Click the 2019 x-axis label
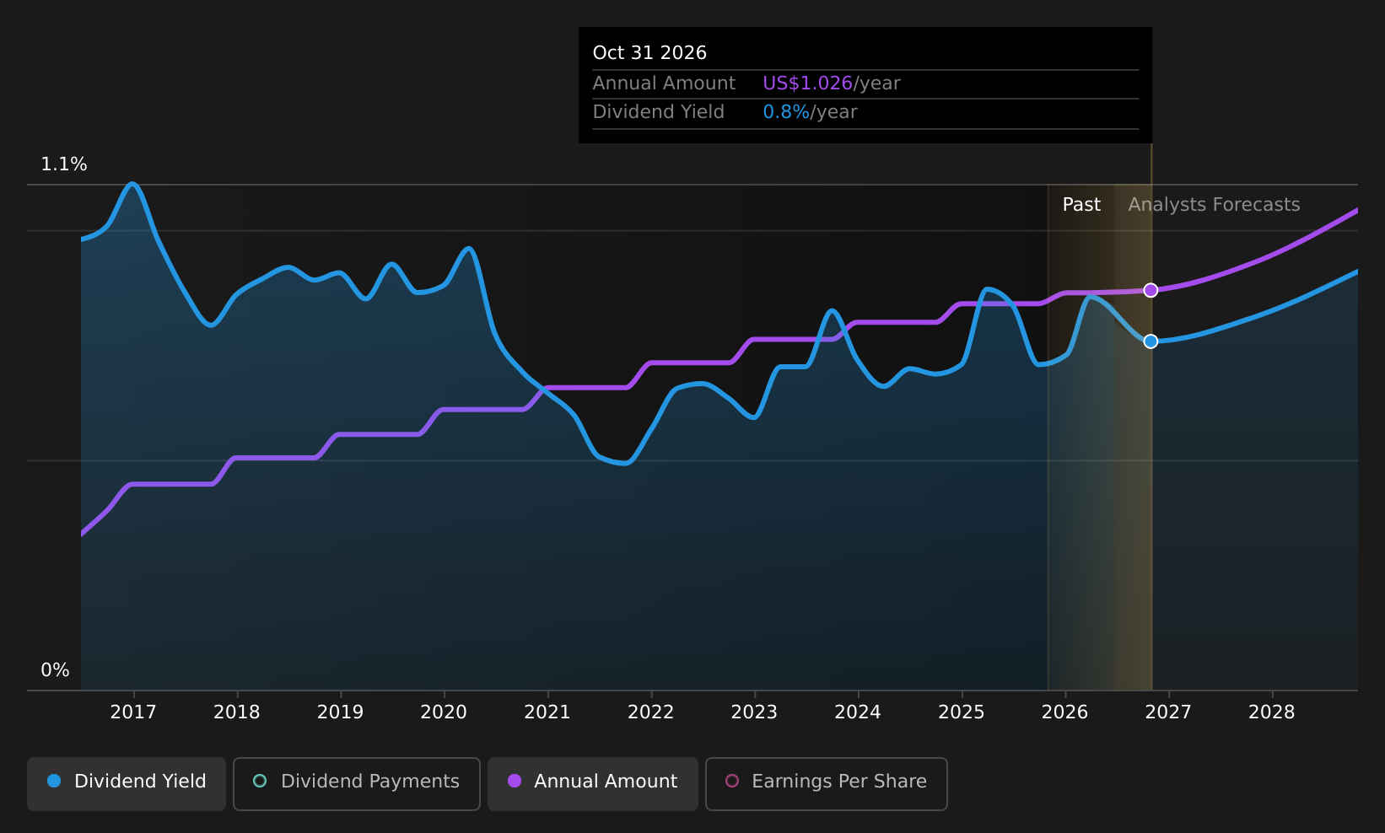The width and height of the screenshot is (1385, 833). click(x=340, y=712)
